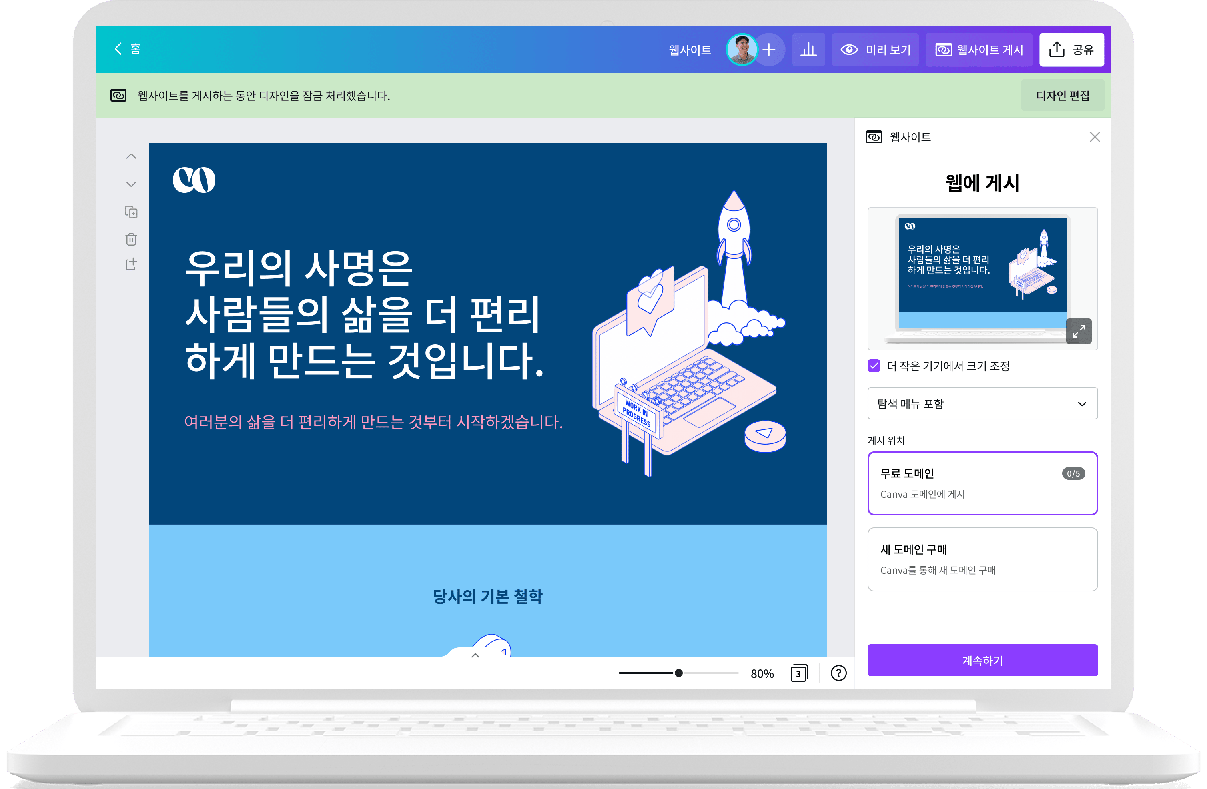Viewport: 1207px width, 789px height.
Task: Click 미리 보기 in top bar
Action: coord(876,50)
